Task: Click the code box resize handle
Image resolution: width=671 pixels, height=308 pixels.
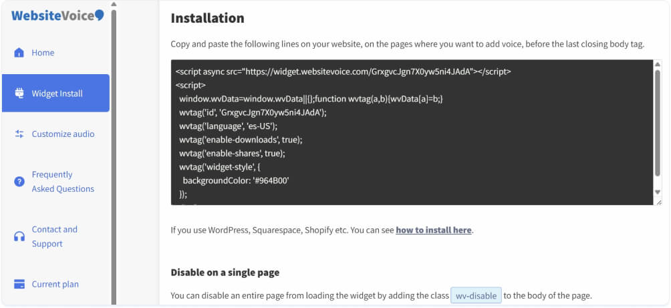Action: [658, 202]
